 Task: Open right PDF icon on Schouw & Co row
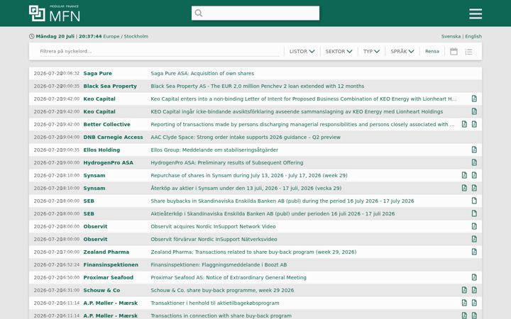[x=474, y=290]
